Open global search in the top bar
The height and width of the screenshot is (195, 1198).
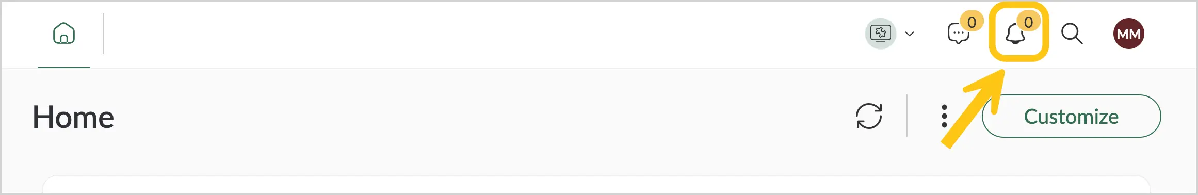[1072, 34]
